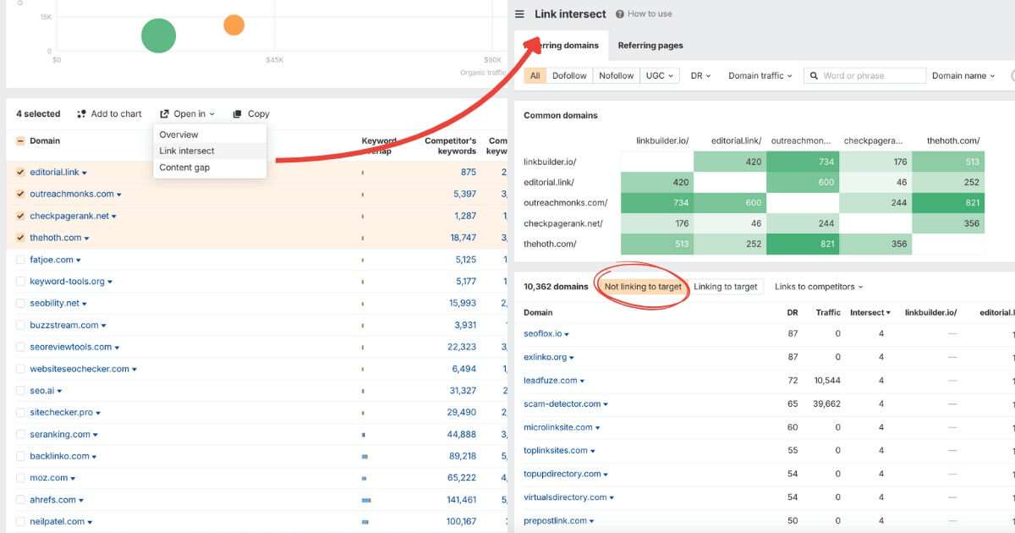The height and width of the screenshot is (533, 1015).
Task: Open the Domain traffic dropdown
Action: 760,76
